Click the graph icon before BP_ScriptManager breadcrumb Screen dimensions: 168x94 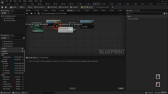(39, 14)
